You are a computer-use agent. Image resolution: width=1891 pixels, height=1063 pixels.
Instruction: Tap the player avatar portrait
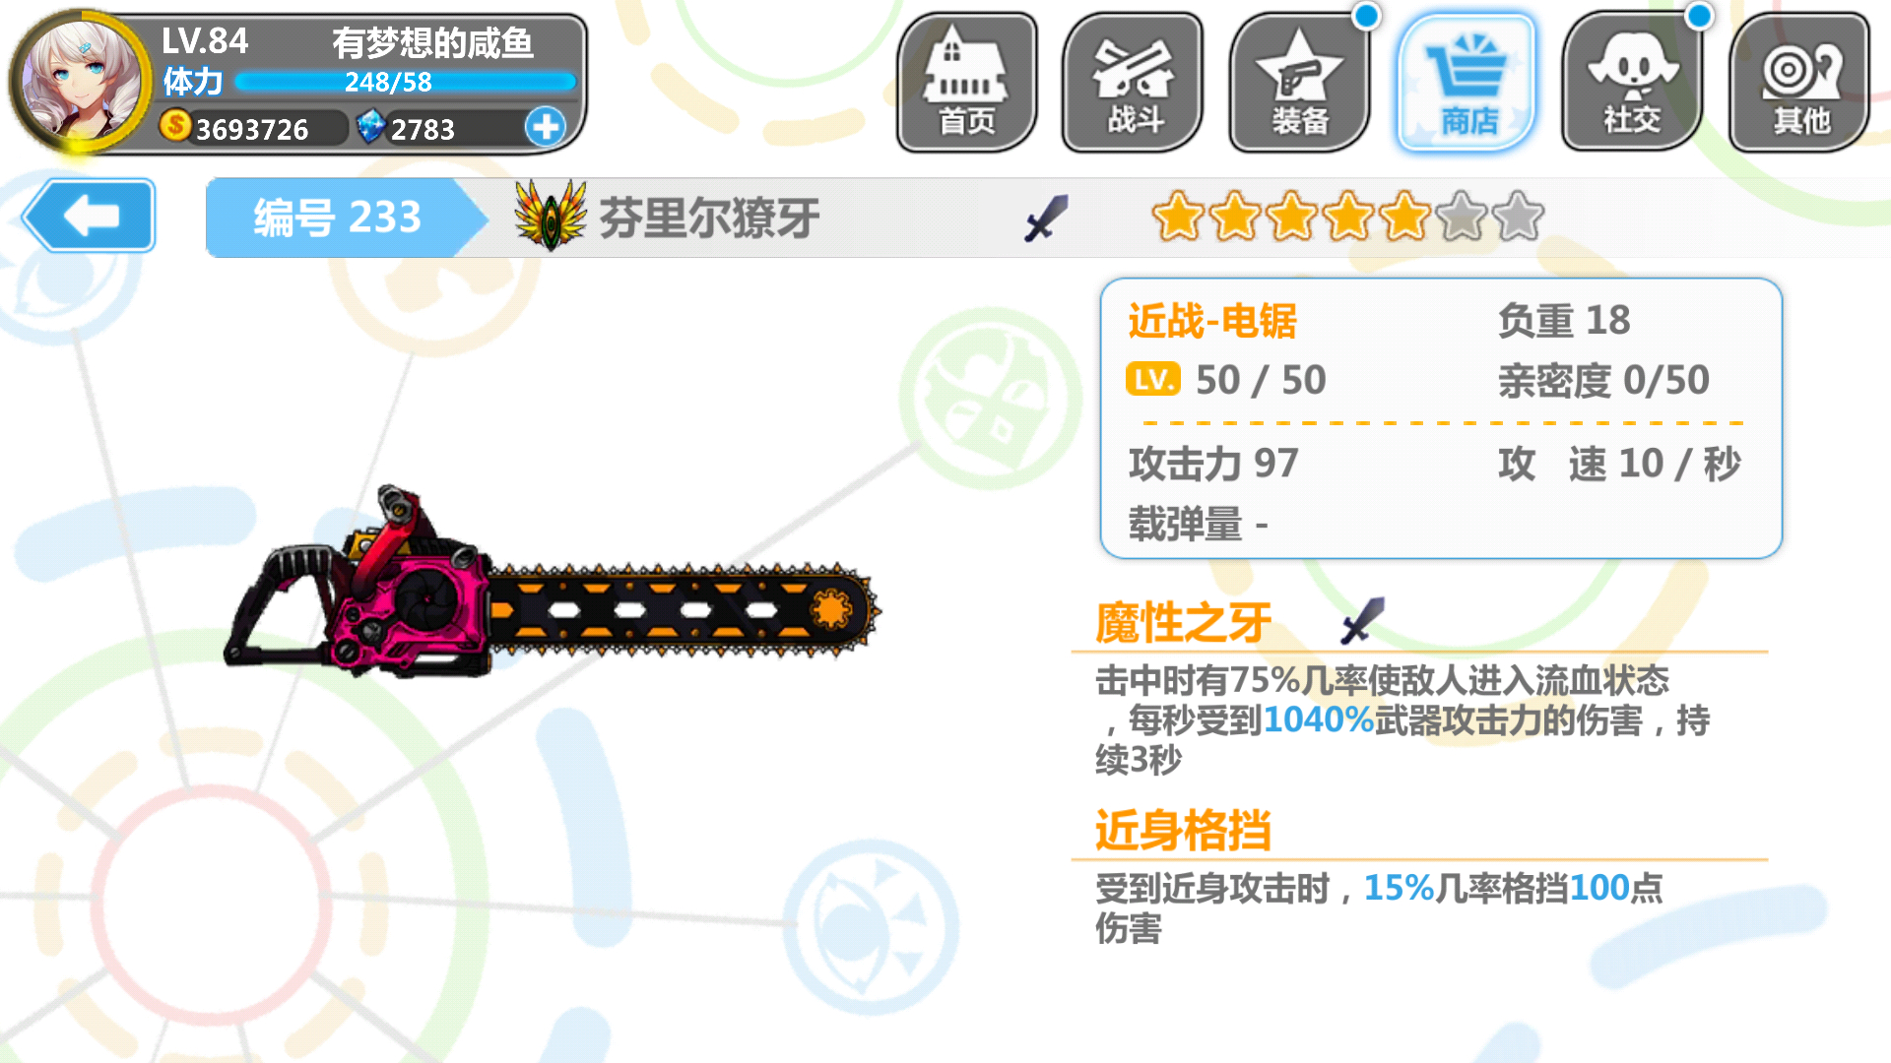pyautogui.click(x=81, y=81)
